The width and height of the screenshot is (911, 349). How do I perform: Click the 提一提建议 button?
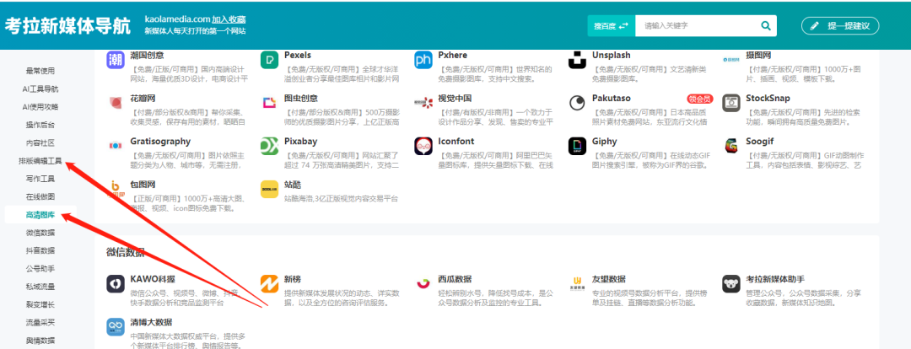840,25
